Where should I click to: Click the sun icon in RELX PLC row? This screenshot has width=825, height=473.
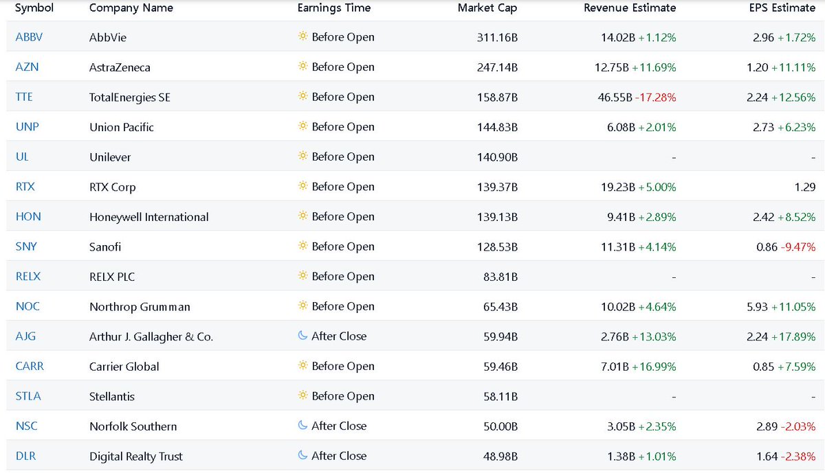pos(302,276)
